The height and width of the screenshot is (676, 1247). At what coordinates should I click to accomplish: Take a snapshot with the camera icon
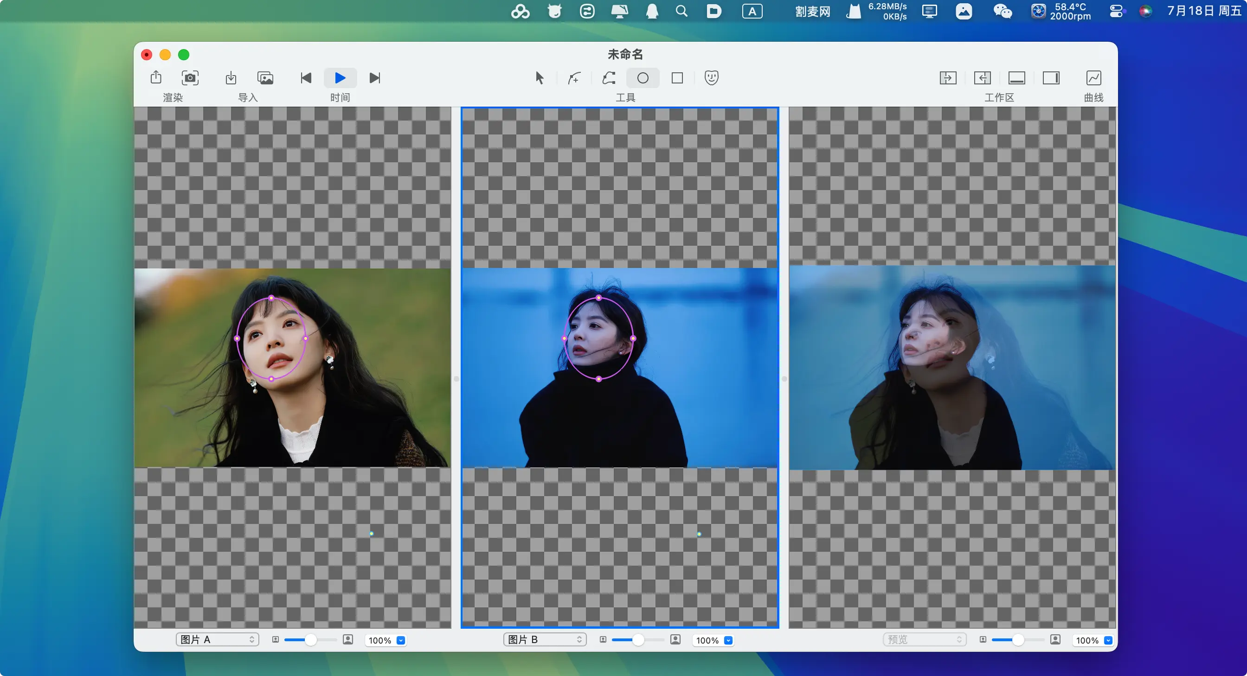click(190, 77)
